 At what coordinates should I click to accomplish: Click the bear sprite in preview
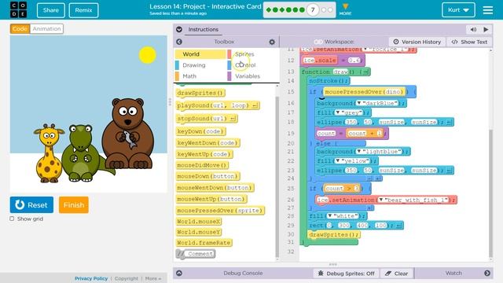[x=128, y=134]
